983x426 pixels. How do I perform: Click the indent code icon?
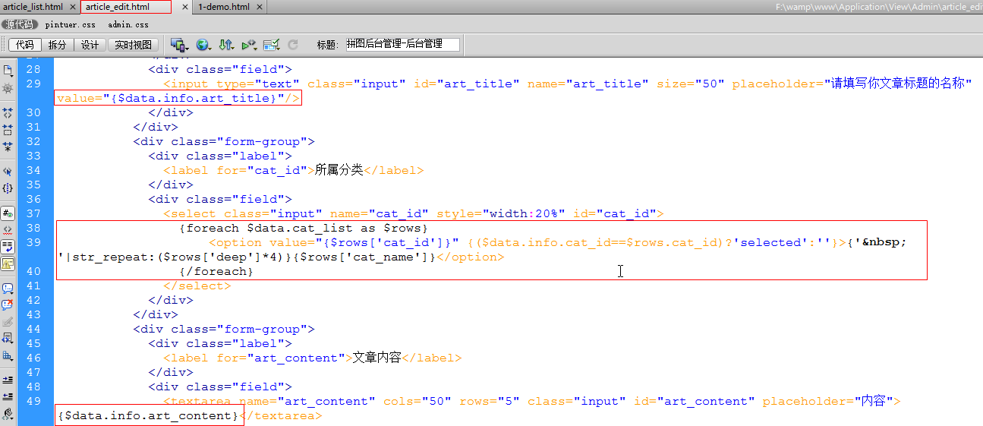click(x=8, y=379)
